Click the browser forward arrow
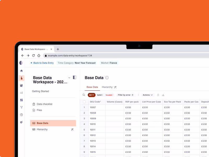This screenshot has height=157, width=209. click(x=28, y=55)
